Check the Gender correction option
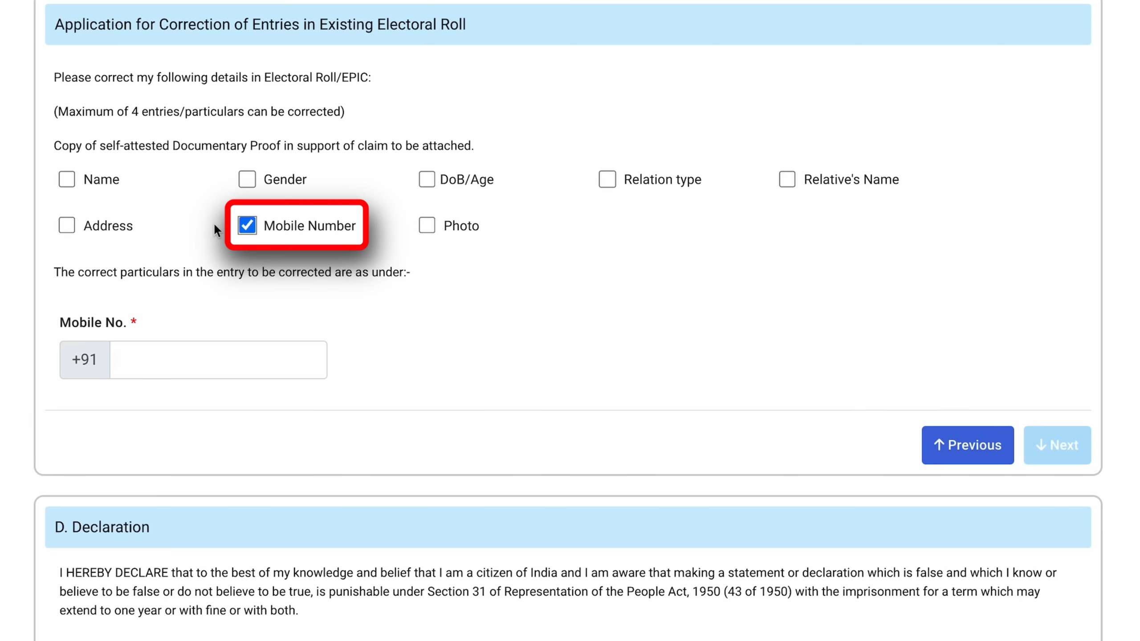Viewport: 1140px width, 641px height. pyautogui.click(x=247, y=179)
